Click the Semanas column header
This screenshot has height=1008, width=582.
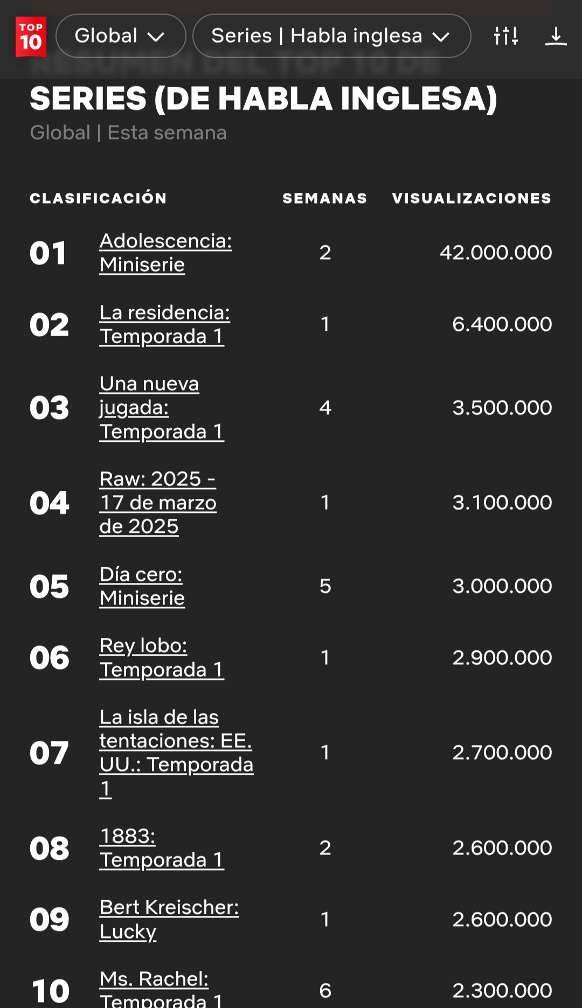(x=324, y=198)
